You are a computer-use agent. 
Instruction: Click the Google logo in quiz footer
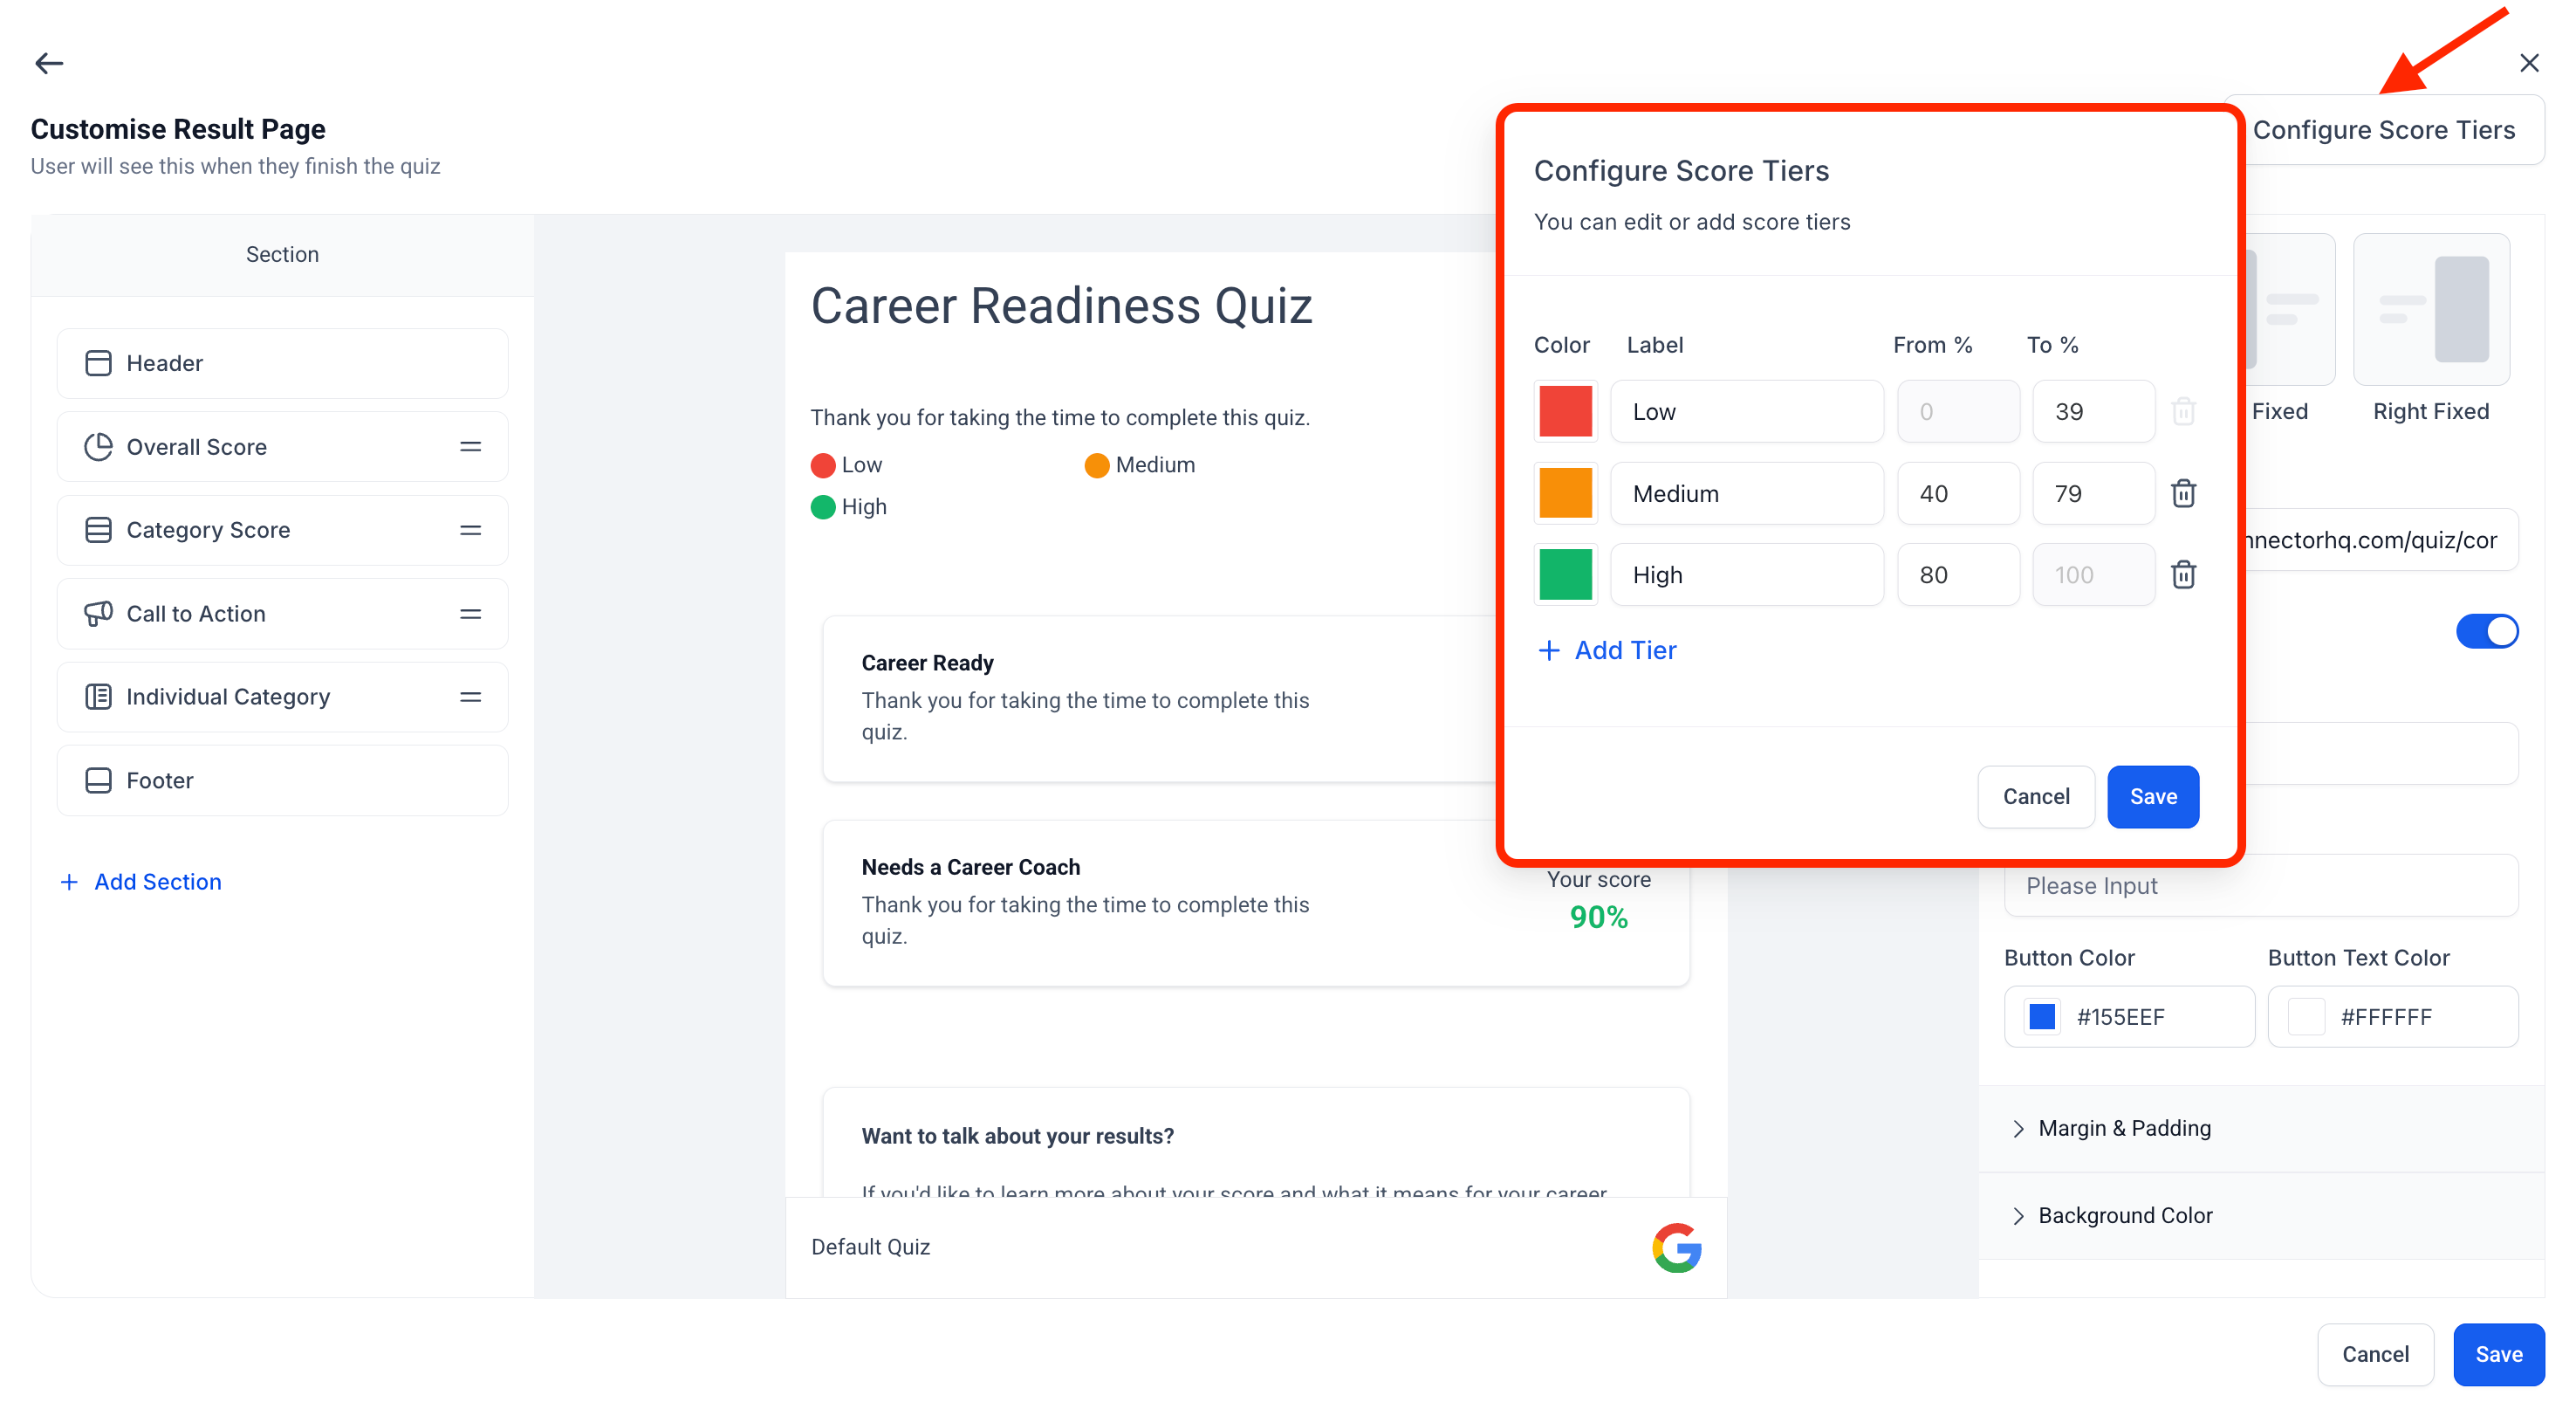(1678, 1248)
